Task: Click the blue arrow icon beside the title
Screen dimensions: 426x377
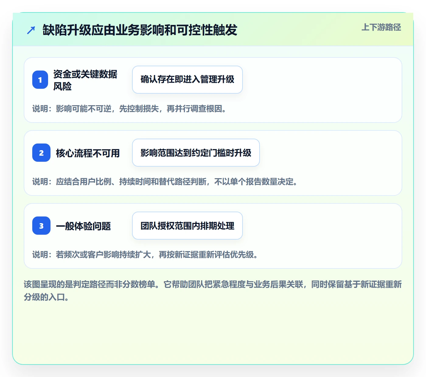Action: pyautogui.click(x=31, y=30)
